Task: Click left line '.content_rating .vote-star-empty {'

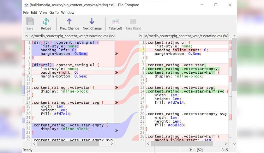Action: click(70, 125)
